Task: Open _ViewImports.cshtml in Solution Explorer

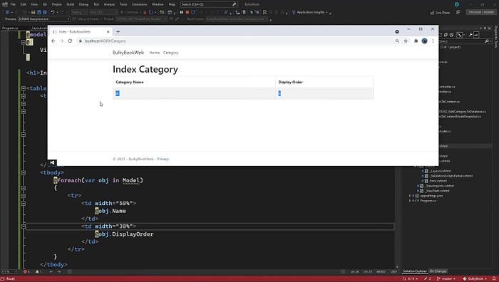Action: pos(439,186)
